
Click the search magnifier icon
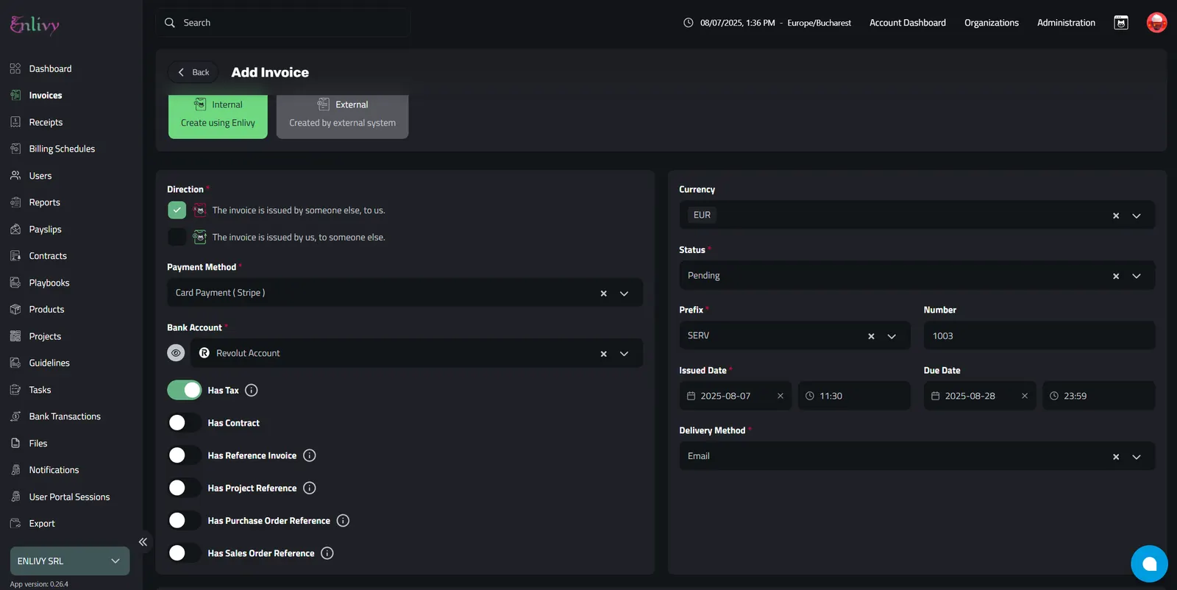pyautogui.click(x=170, y=23)
